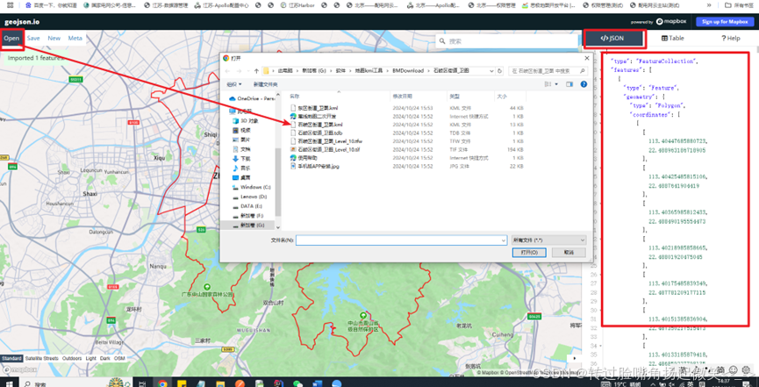Image resolution: width=759 pixels, height=387 pixels.
Task: Select the Outdoors map style
Action: pos(72,358)
